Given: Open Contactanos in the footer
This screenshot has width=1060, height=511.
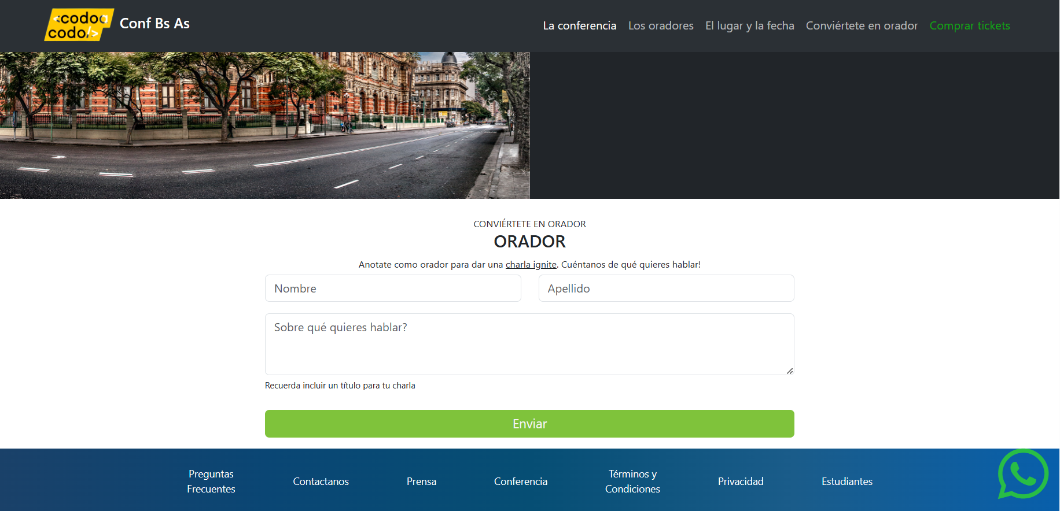Looking at the screenshot, I should click(x=321, y=482).
